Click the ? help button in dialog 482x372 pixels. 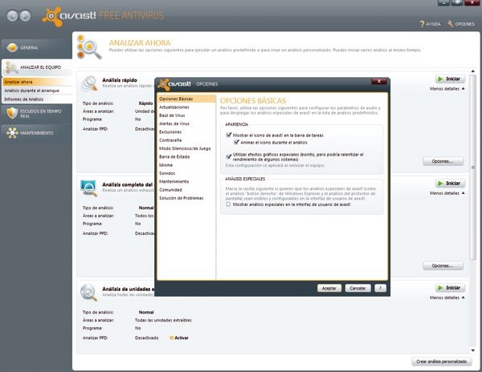[380, 289]
